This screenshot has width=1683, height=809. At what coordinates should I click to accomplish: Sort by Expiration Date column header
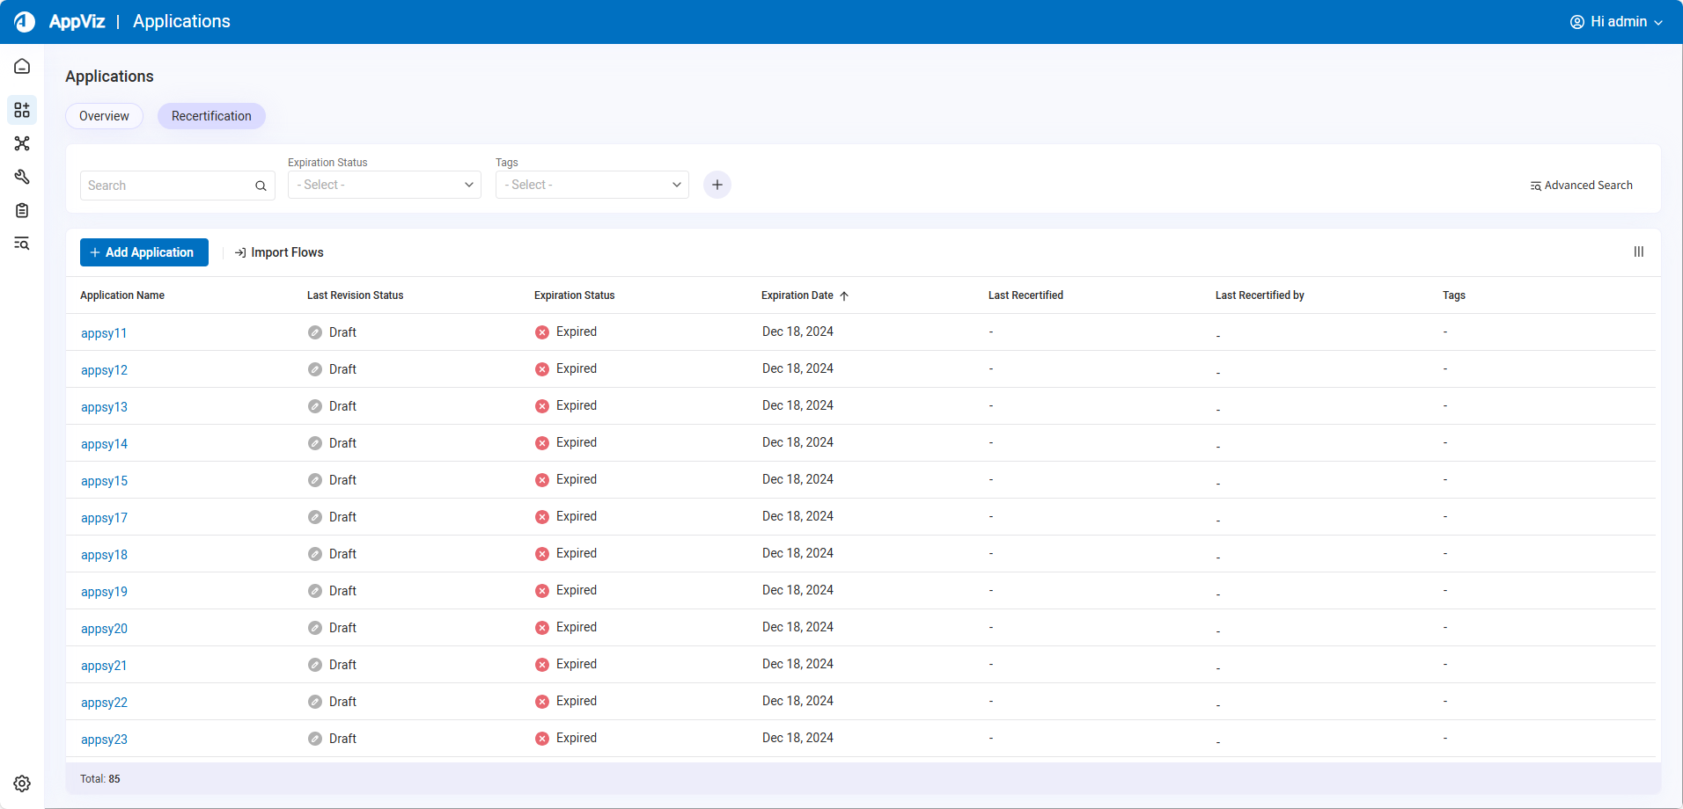pos(797,295)
